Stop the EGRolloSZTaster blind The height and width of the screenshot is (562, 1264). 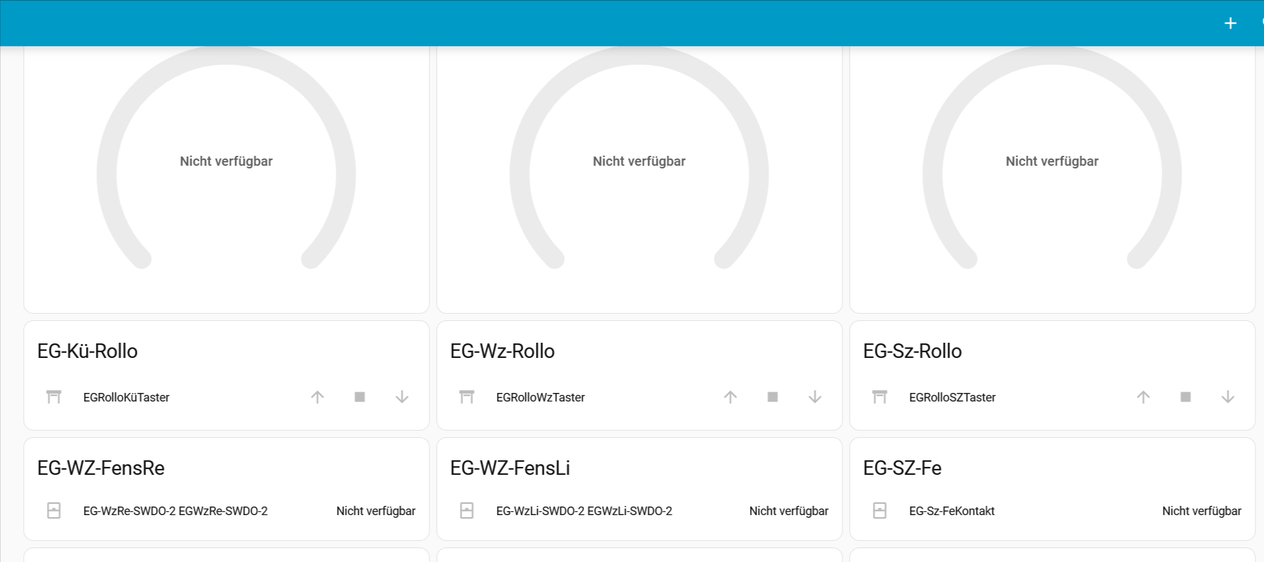coord(1185,397)
